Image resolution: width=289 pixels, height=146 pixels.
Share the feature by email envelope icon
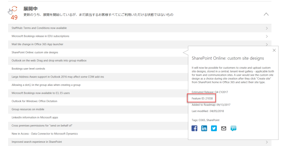point(224,128)
